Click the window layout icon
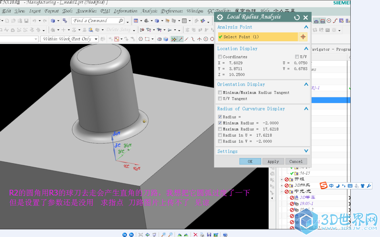Image resolution: width=380 pixels, height=237 pixels. 136,21
